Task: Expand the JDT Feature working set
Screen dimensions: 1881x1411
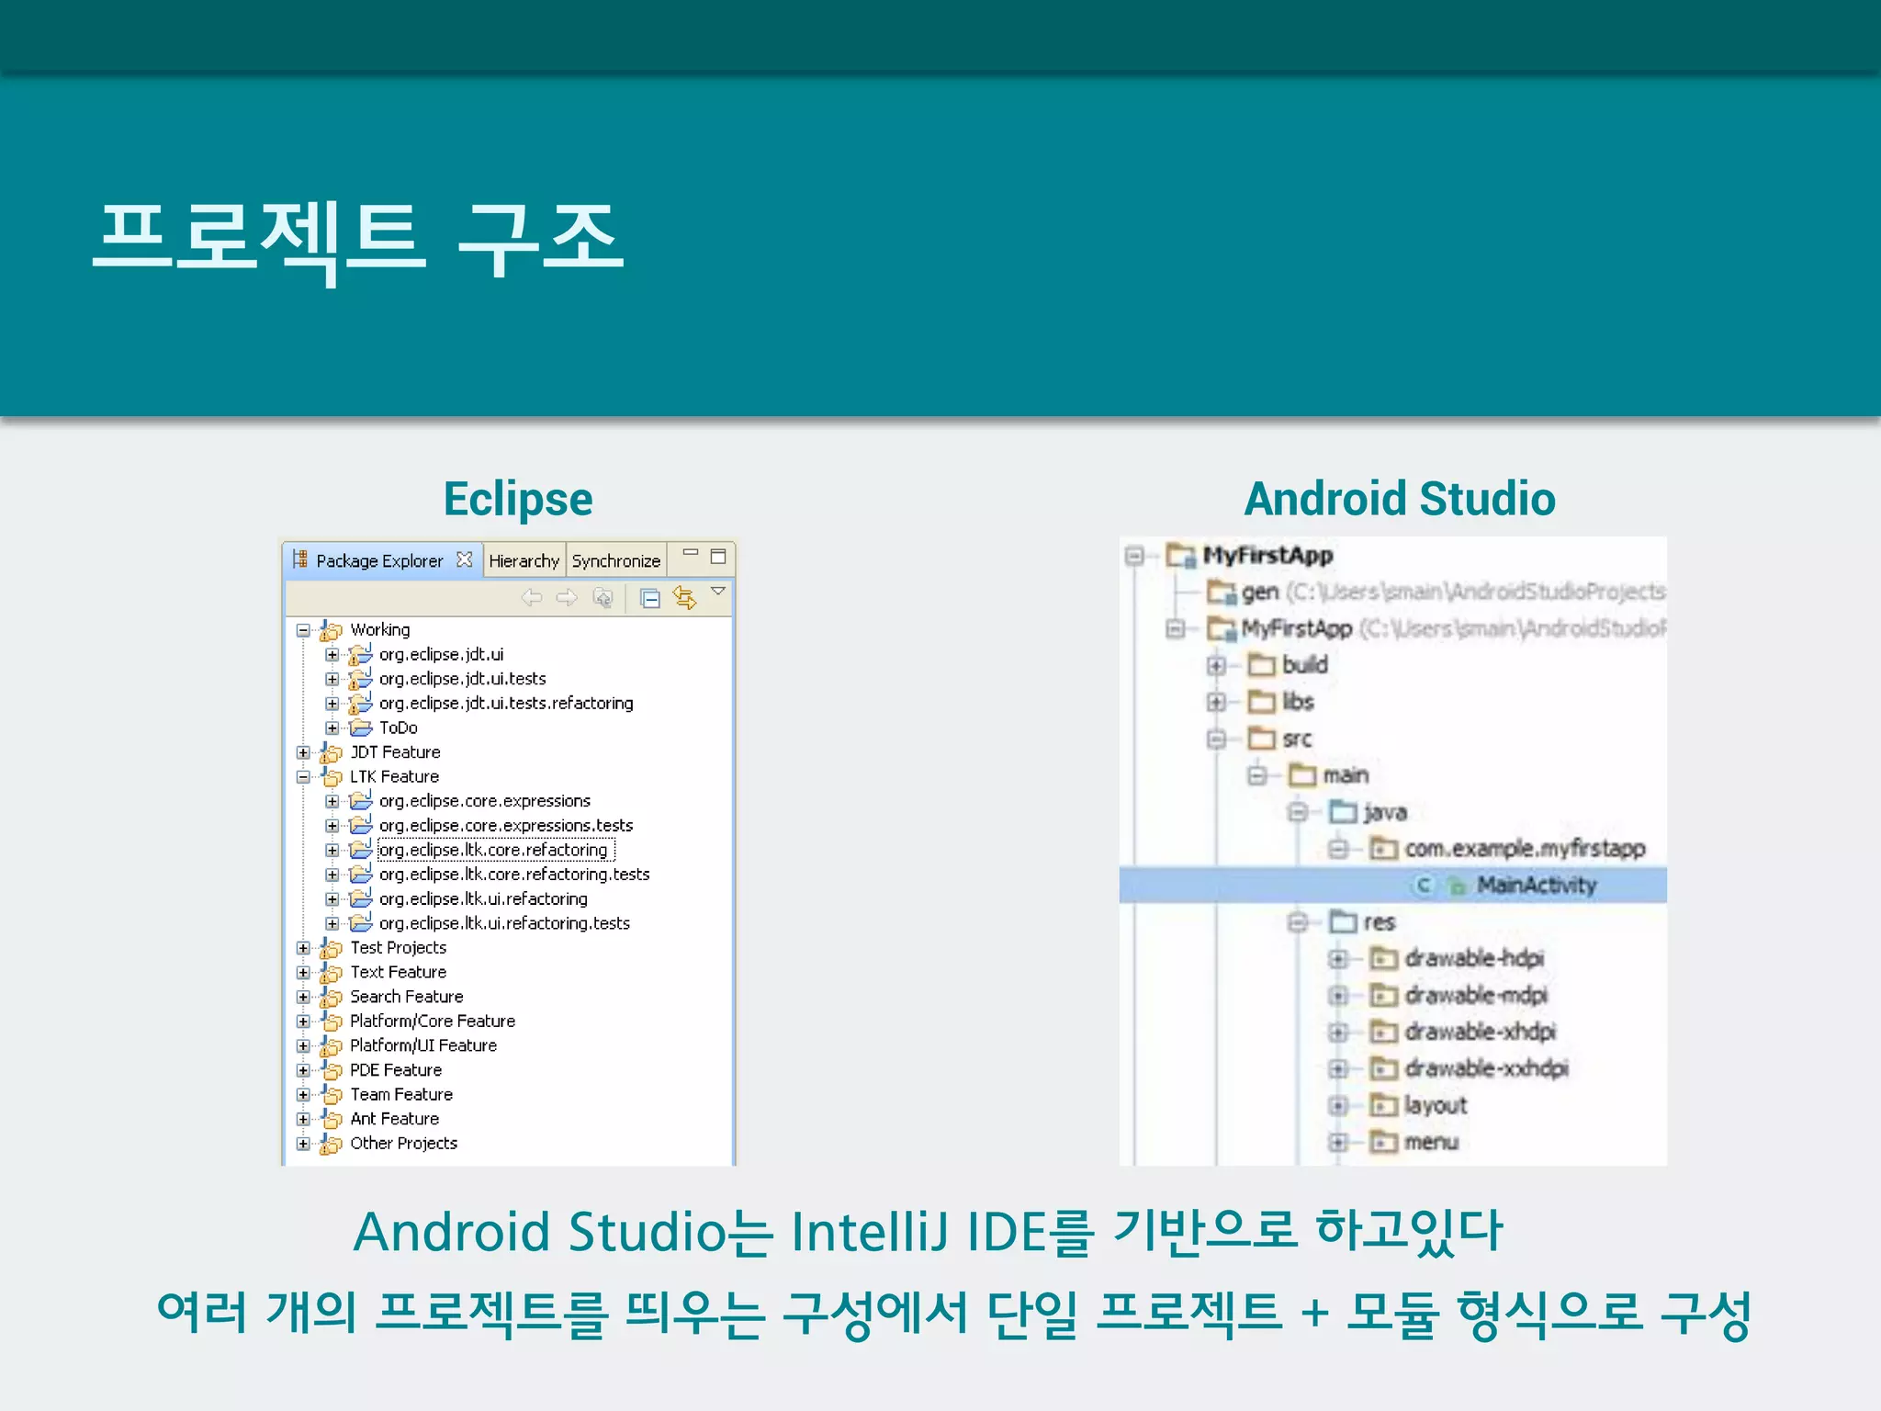Action: [x=303, y=752]
